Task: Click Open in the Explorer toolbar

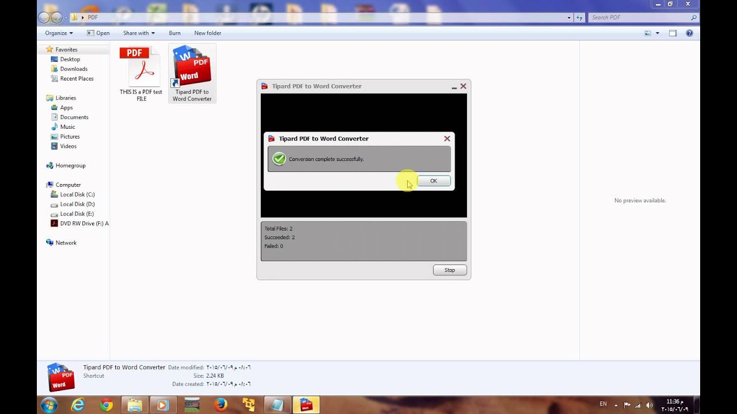Action: click(98, 33)
